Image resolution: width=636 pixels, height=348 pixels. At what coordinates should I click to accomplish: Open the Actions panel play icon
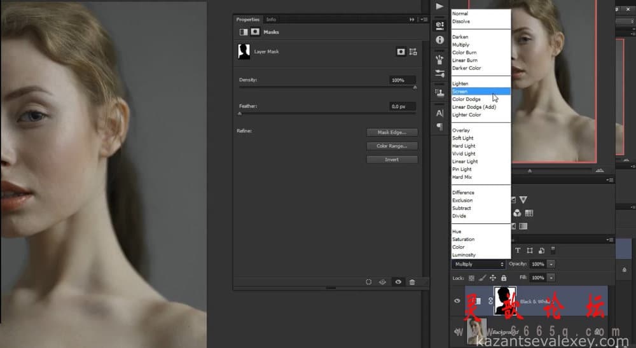coord(439,6)
